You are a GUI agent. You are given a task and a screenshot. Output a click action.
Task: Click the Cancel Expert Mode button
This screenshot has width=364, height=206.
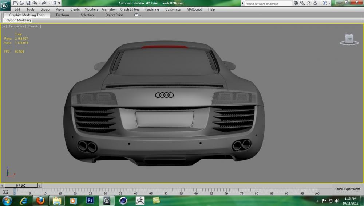point(347,189)
